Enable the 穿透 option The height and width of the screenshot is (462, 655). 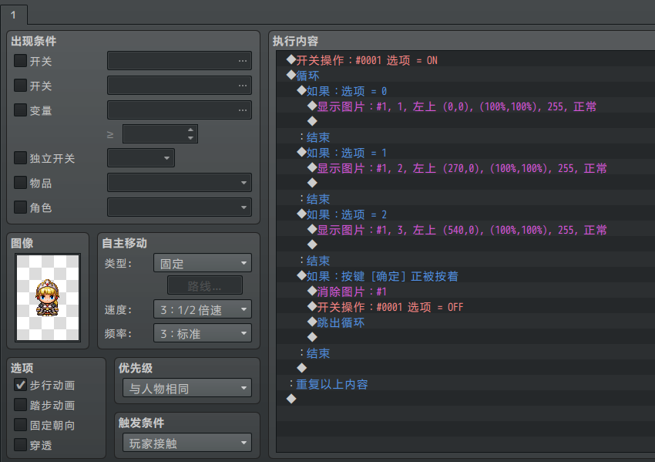pos(20,445)
